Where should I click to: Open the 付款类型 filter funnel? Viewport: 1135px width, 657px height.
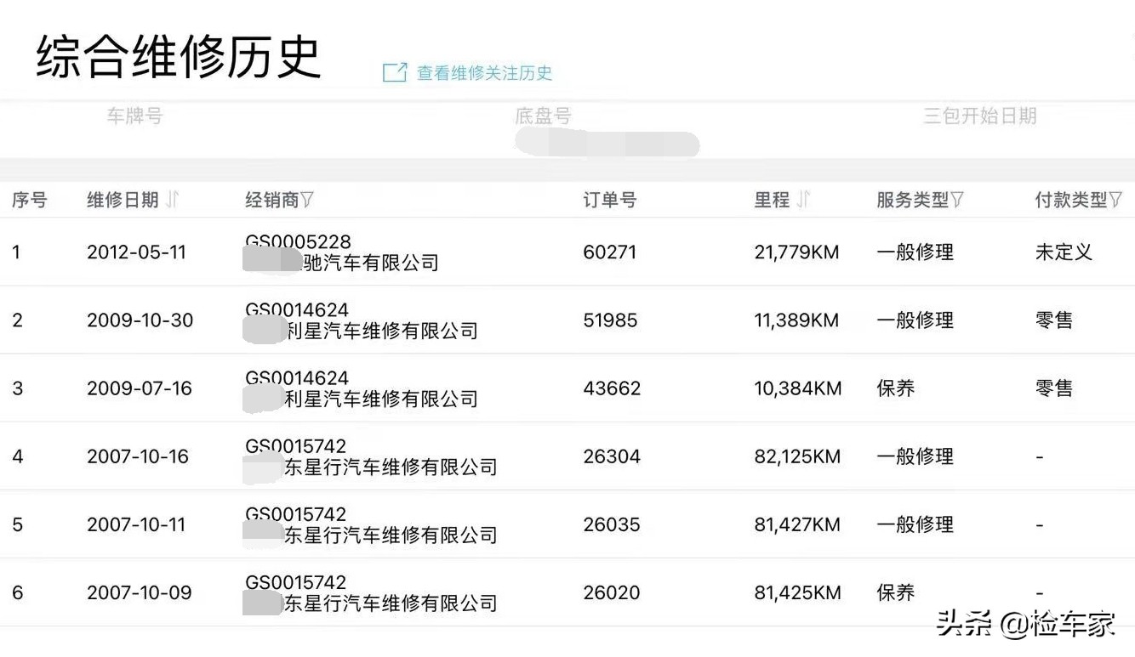[1116, 200]
